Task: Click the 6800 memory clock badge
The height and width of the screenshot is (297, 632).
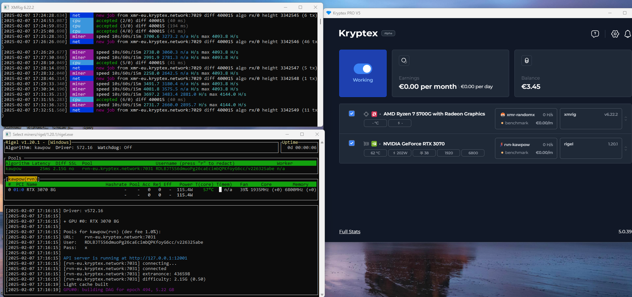Action: (x=473, y=153)
